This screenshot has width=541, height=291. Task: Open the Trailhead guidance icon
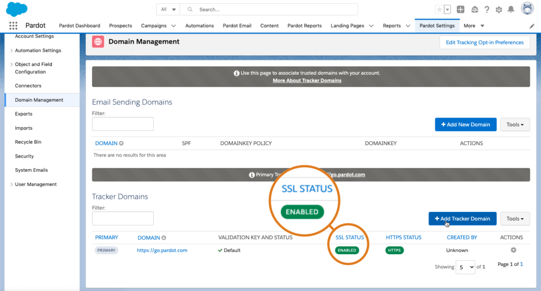pyautogui.click(x=475, y=9)
